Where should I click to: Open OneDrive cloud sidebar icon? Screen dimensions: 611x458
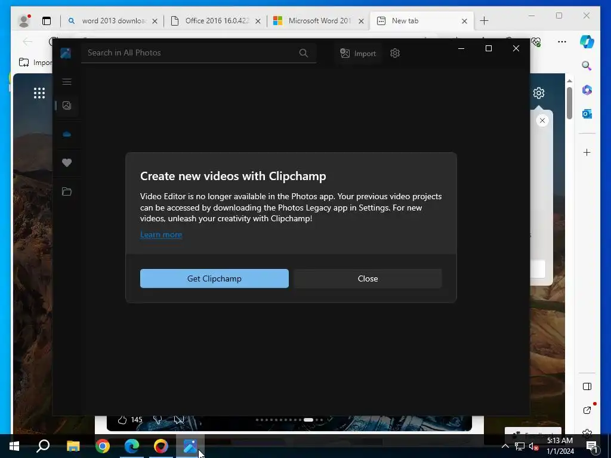click(67, 134)
